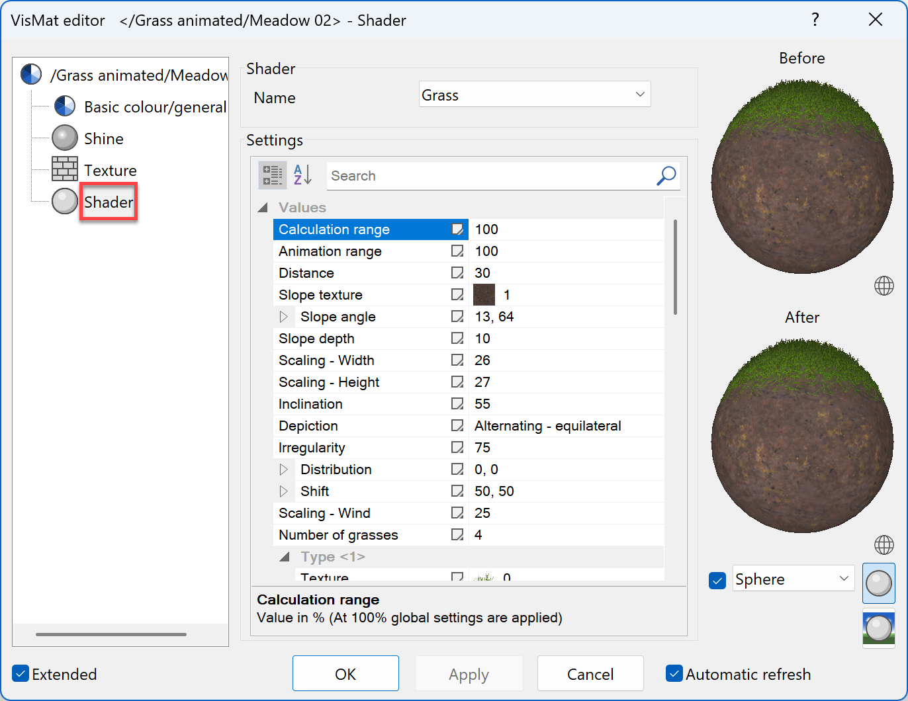The height and width of the screenshot is (701, 908).
Task: Select the plain sphere preview style thumbnail
Action: [x=878, y=583]
